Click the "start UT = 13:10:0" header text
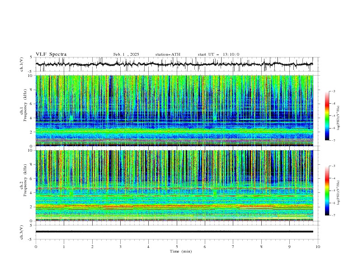The image size is (358, 277). [x=218, y=54]
